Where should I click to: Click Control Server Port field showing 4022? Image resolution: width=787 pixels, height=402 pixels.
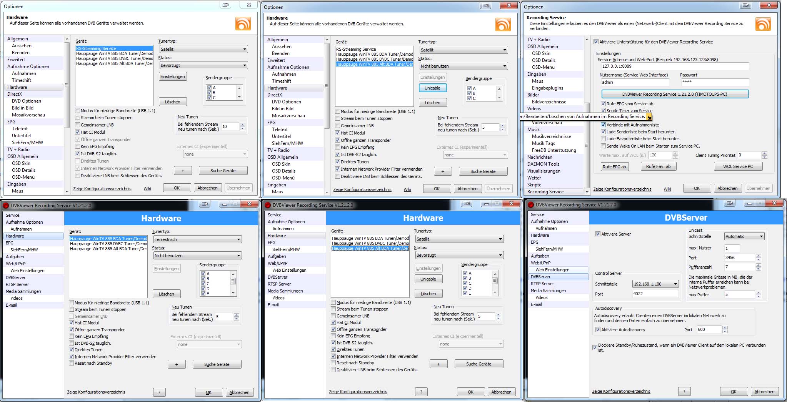(x=655, y=294)
